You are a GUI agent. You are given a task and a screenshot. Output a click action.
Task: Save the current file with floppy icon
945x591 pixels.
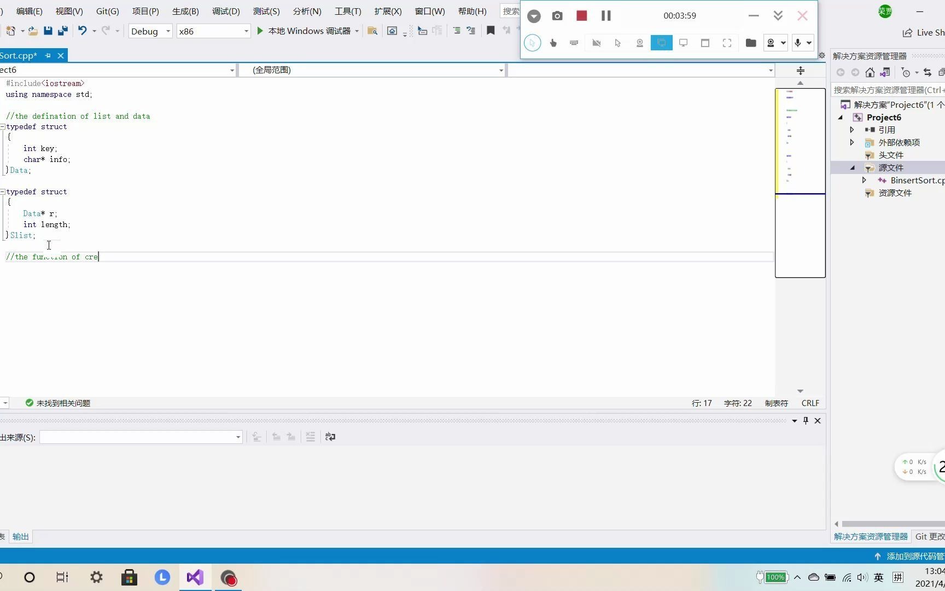pyautogui.click(x=48, y=31)
